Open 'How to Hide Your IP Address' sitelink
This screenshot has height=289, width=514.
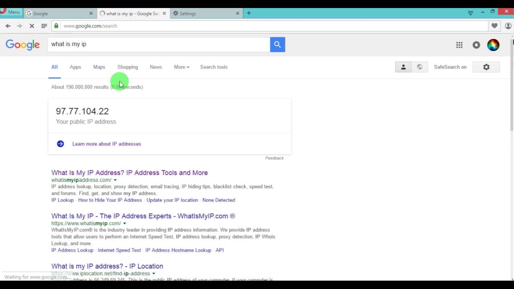(110, 200)
